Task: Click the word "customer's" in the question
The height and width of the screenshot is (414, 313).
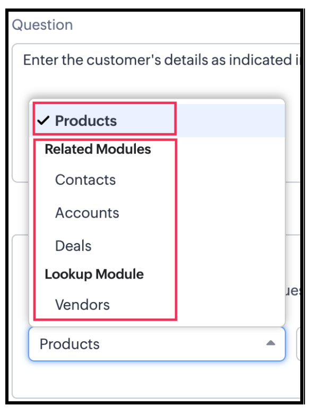Action: [124, 60]
